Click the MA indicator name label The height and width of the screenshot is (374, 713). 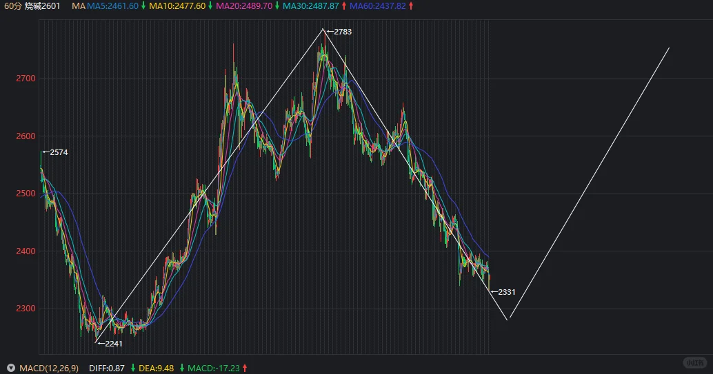point(78,6)
